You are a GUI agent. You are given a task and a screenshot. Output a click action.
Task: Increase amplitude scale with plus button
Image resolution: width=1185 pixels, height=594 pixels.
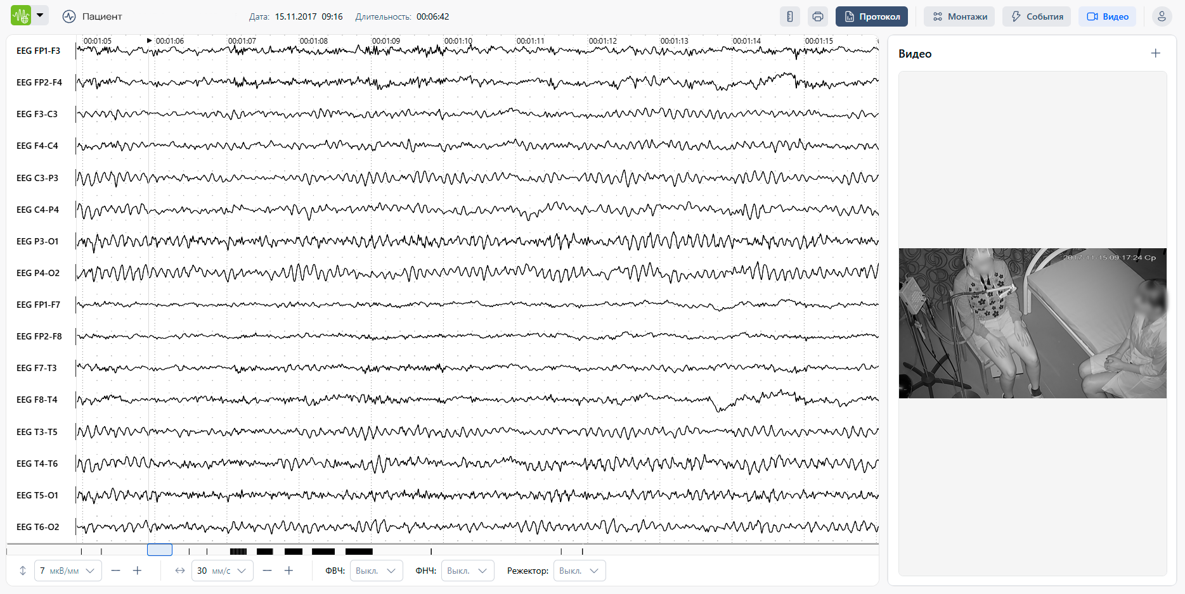[137, 571]
